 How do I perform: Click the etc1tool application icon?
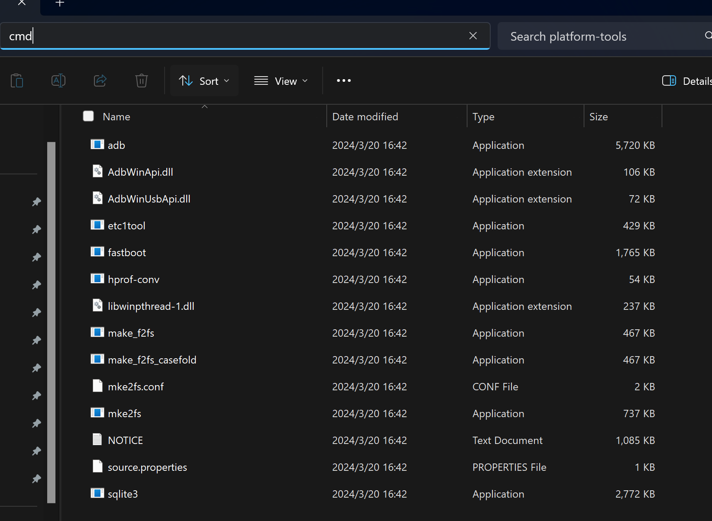click(97, 225)
